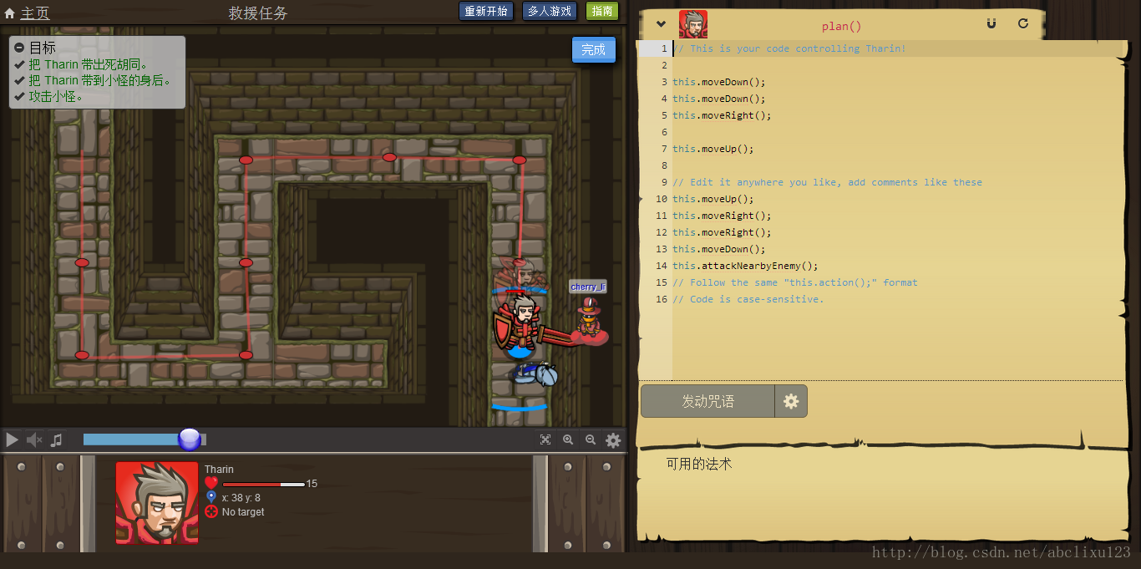The height and width of the screenshot is (569, 1141).
Task: Reload code with the refresh icon
Action: [x=1023, y=23]
